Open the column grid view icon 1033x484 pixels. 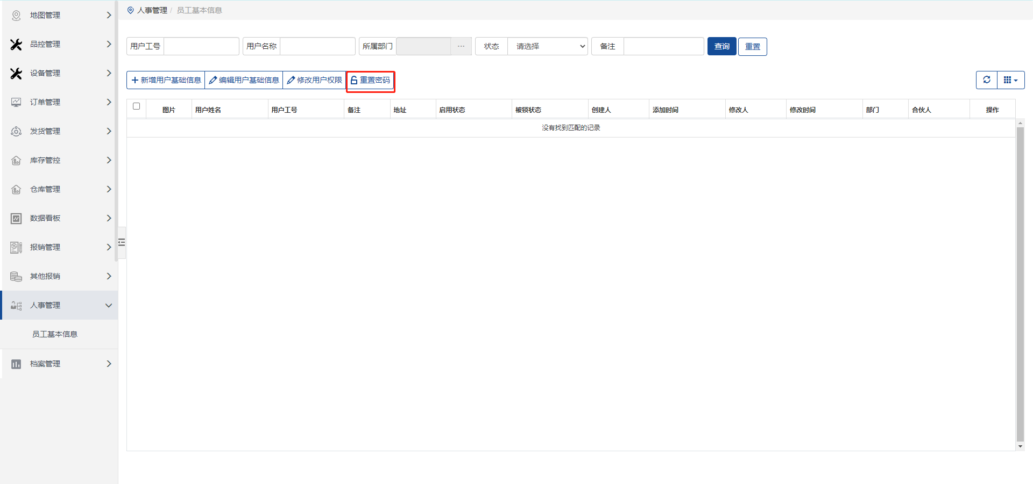coord(1010,80)
